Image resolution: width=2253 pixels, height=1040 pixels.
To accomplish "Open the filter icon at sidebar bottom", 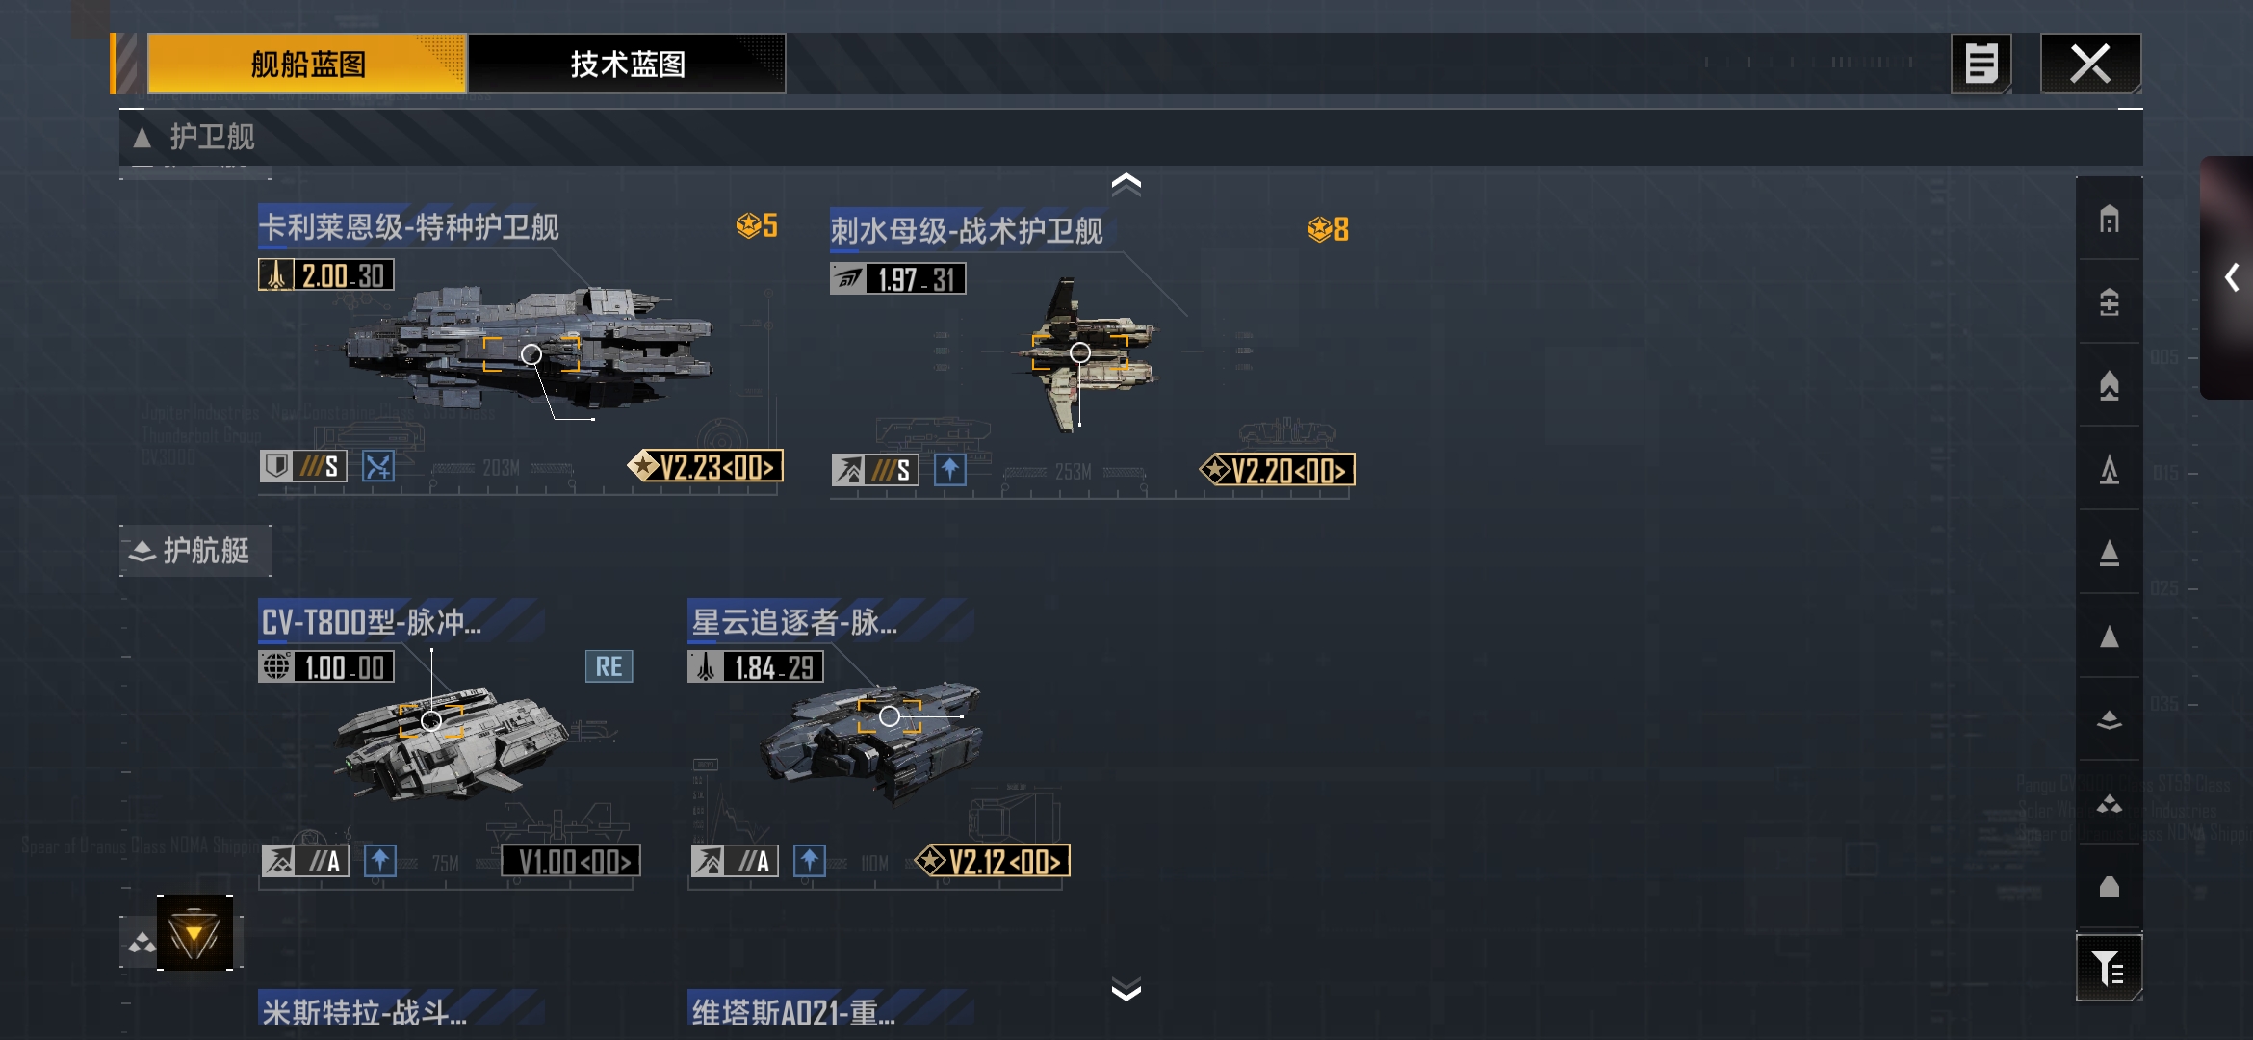I will point(2109,968).
